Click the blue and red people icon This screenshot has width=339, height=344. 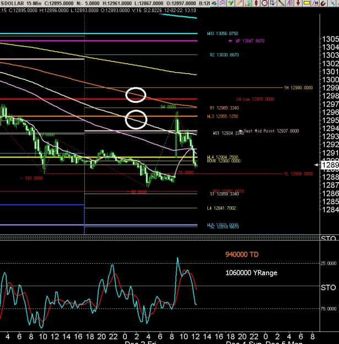click(x=214, y=3)
